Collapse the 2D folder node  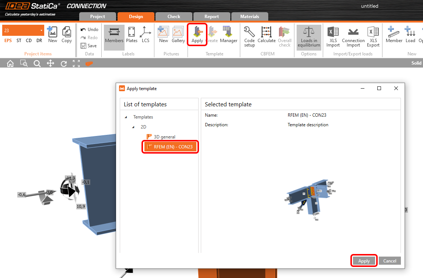tap(133, 127)
